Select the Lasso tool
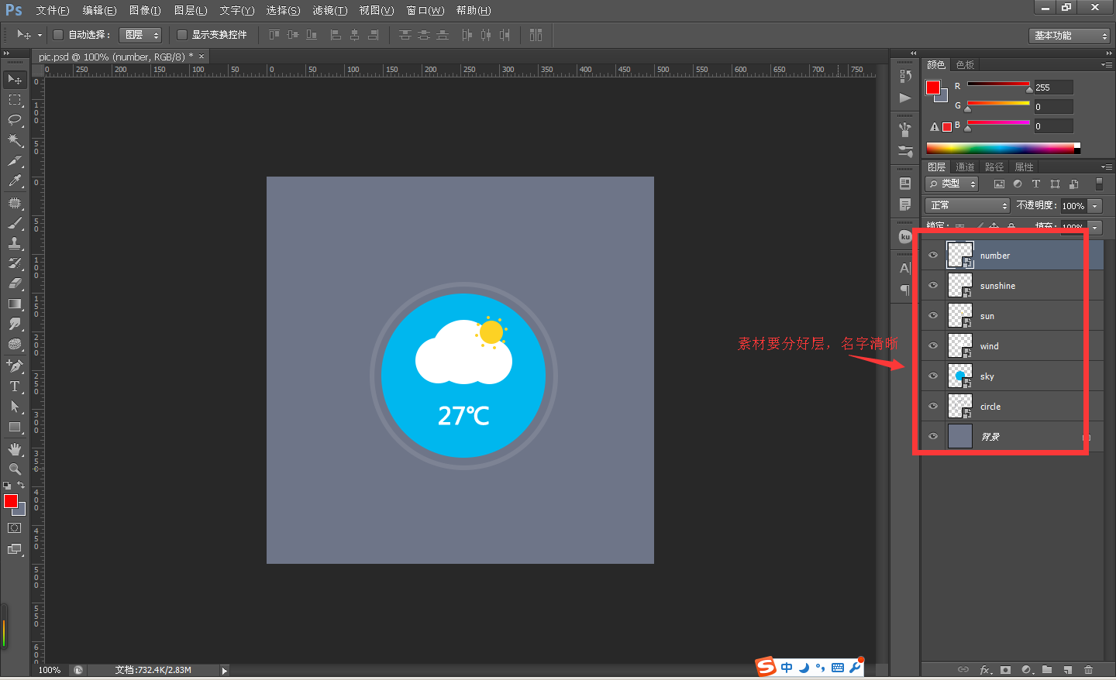This screenshot has height=680, width=1116. pos(15,120)
